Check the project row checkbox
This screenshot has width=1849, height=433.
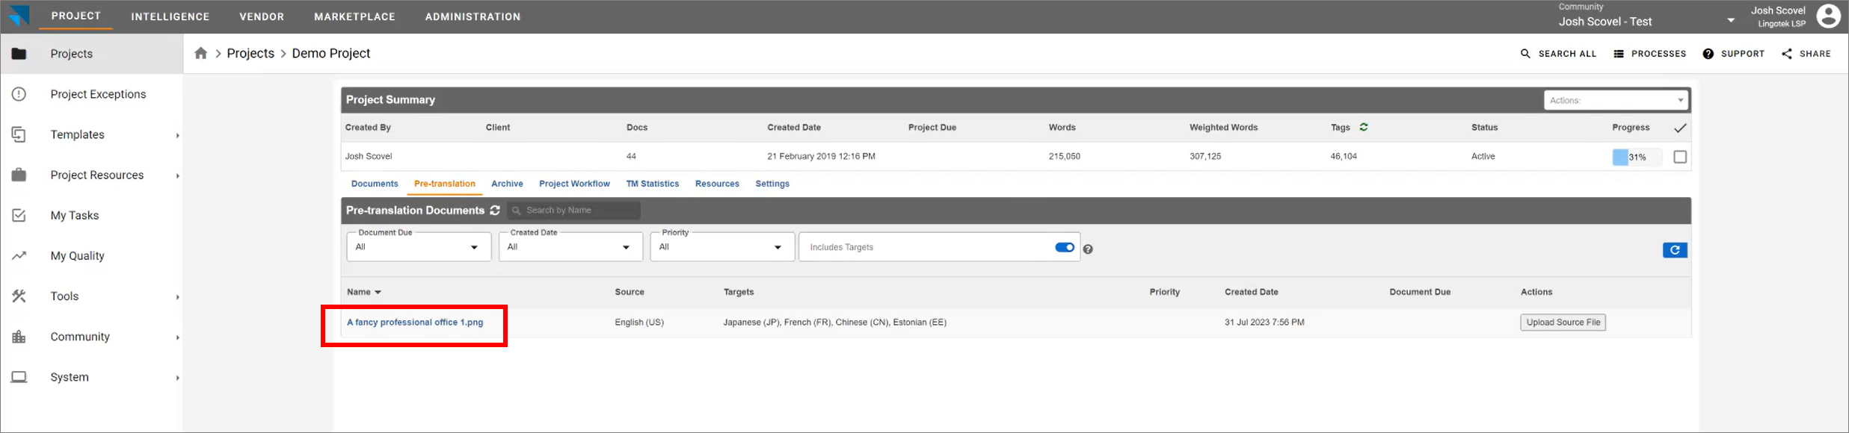tap(1680, 157)
